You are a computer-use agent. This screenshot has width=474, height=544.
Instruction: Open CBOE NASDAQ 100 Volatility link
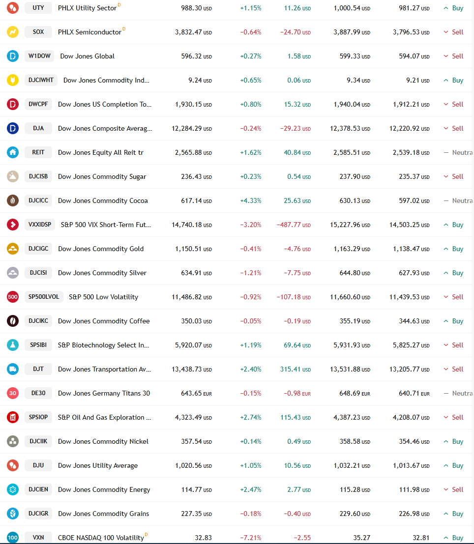point(101,538)
